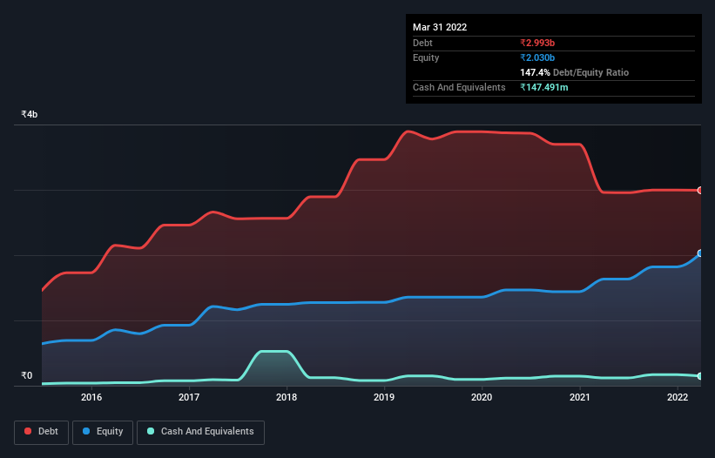The height and width of the screenshot is (458, 715).
Task: Click the 2017 x-axis label
Action: tap(189, 397)
